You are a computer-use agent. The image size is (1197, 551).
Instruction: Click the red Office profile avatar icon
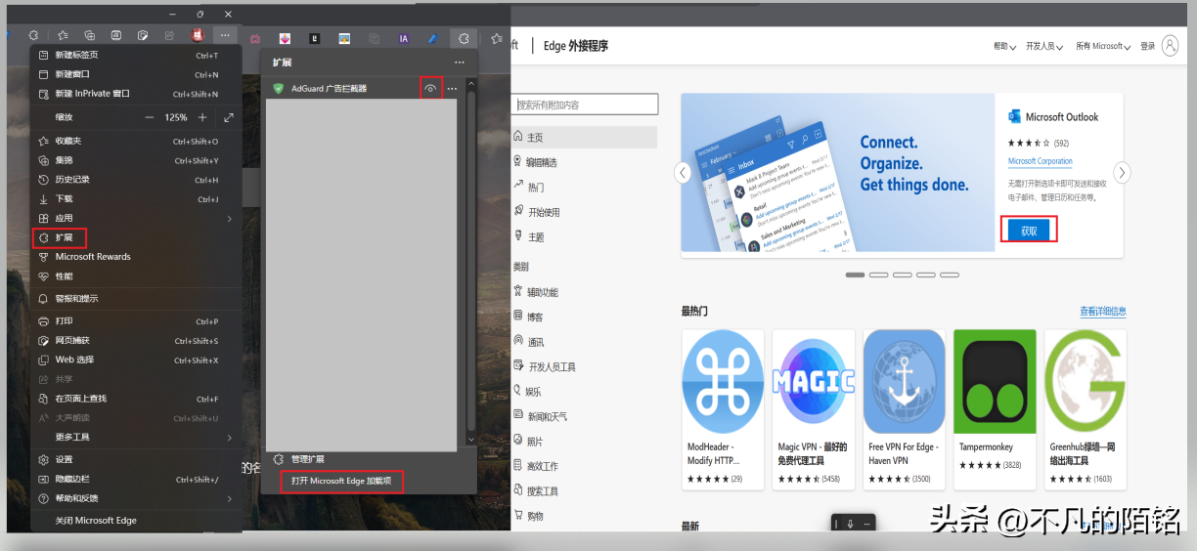pos(197,35)
